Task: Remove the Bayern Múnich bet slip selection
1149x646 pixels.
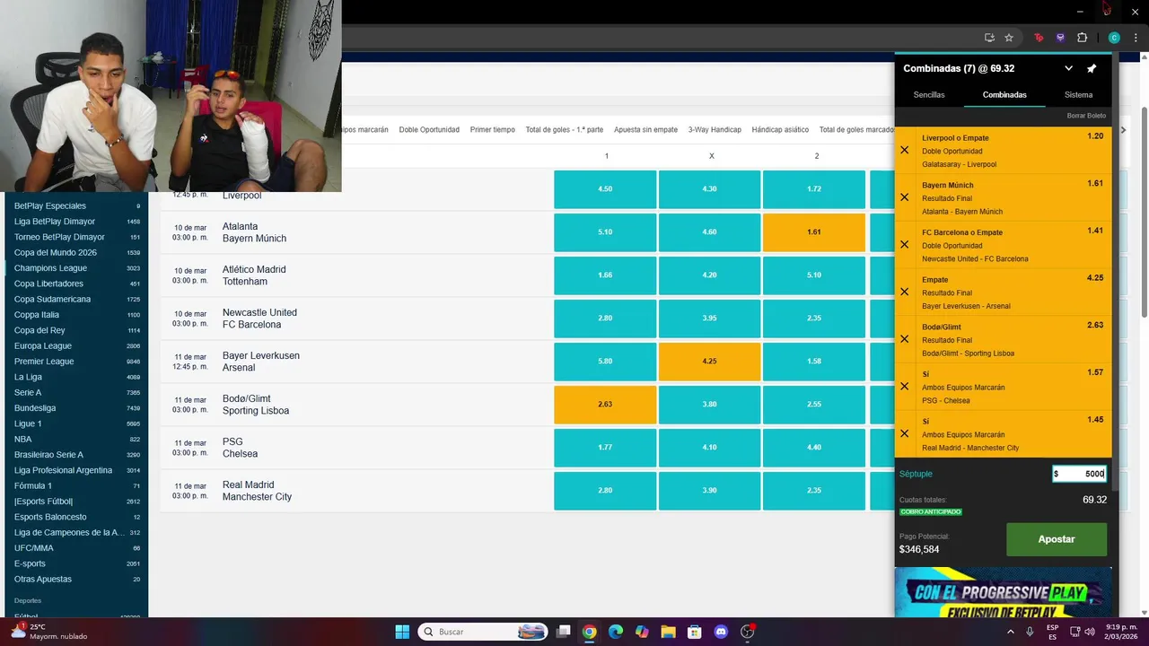Action: pos(904,197)
